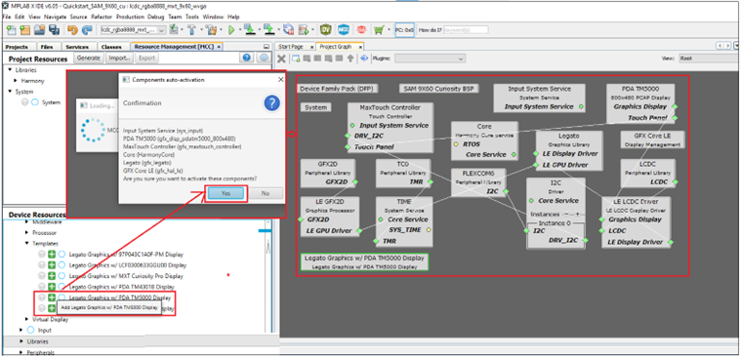This screenshot has height=358, width=740.
Task: Switch to the Start Page tab
Action: 290,47
